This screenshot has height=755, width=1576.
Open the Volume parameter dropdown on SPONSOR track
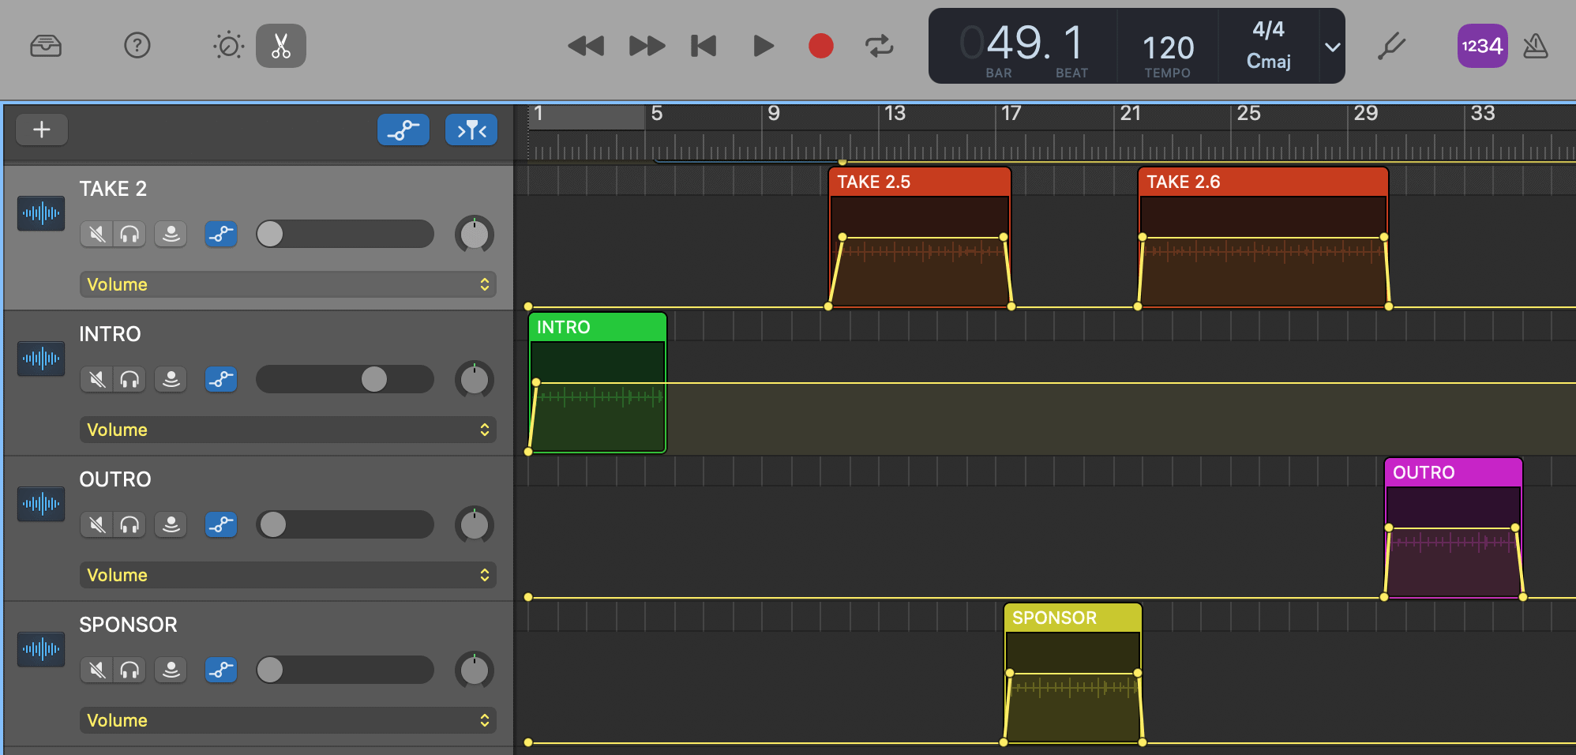click(x=287, y=720)
